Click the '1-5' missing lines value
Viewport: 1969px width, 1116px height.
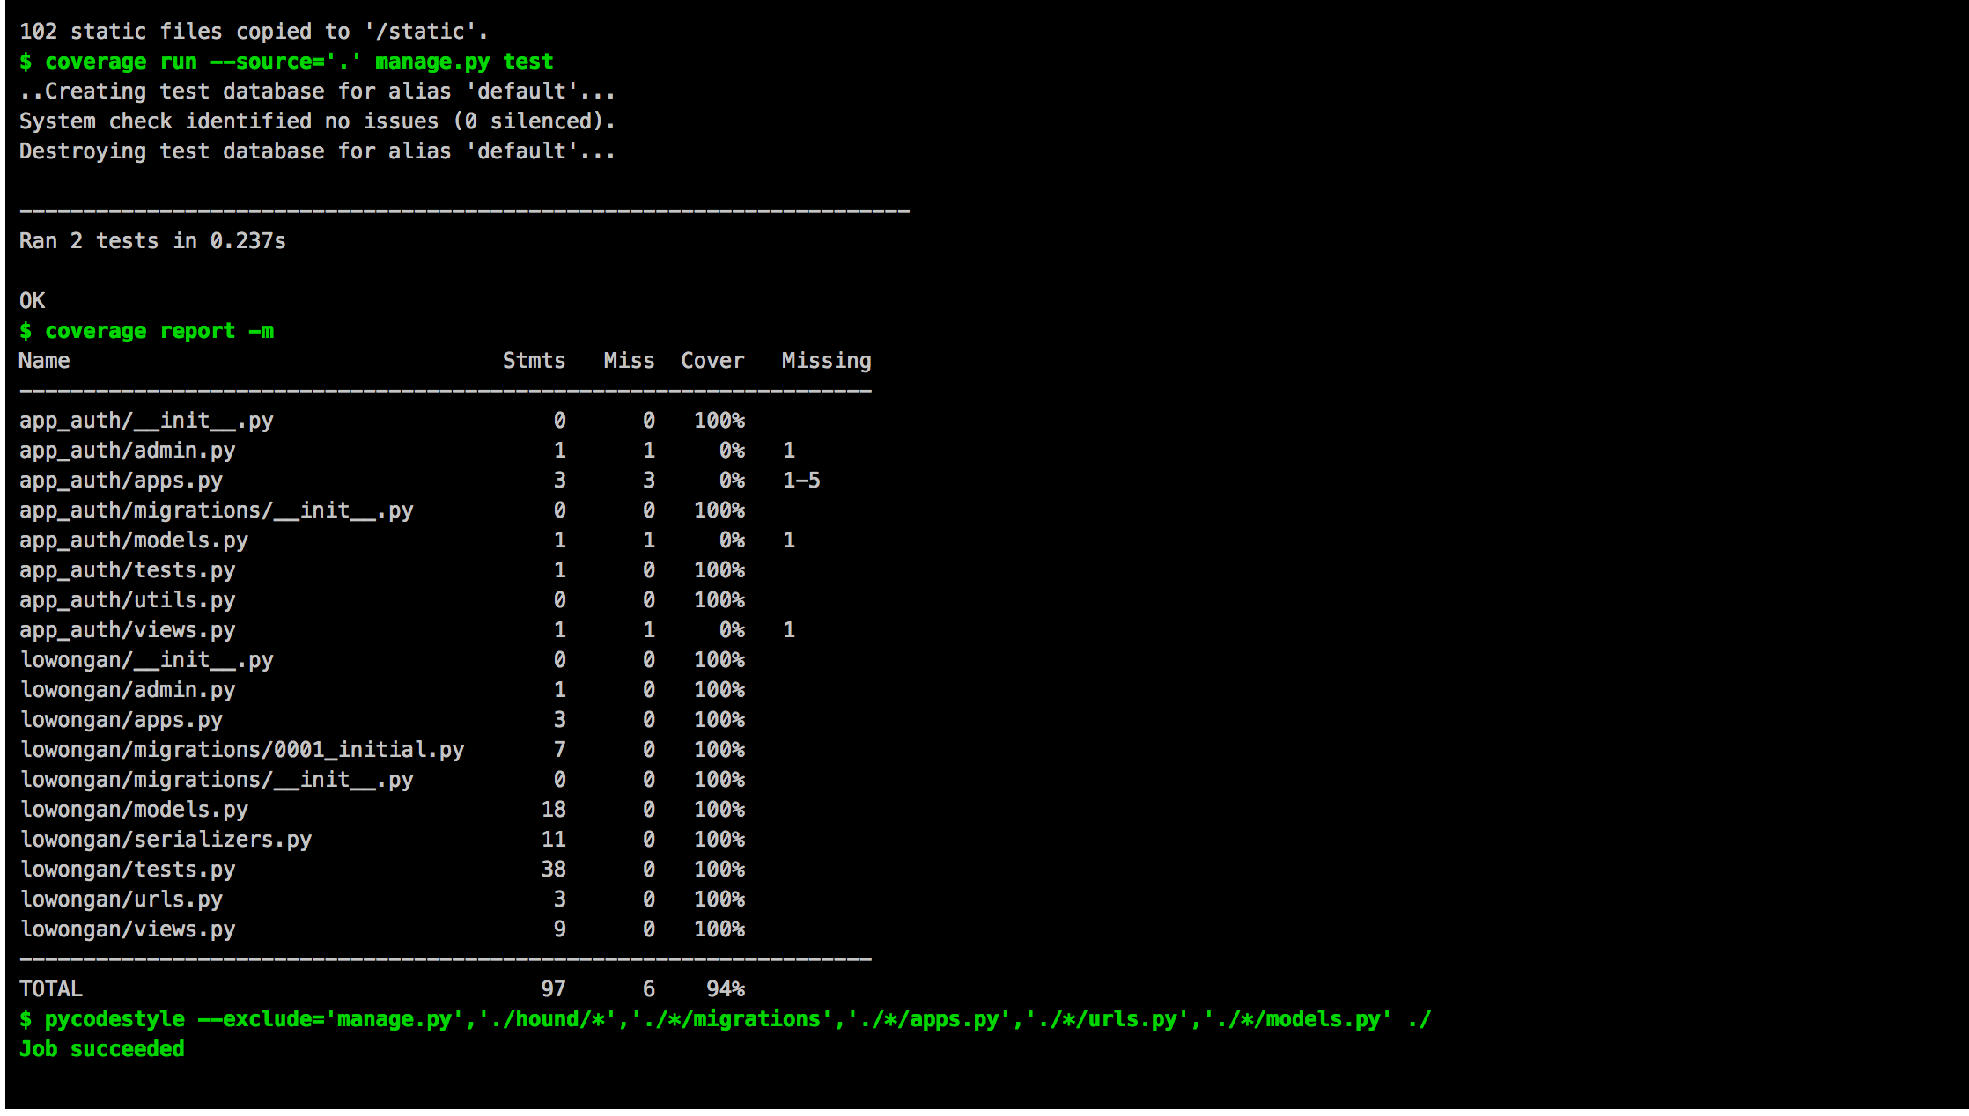coord(801,481)
